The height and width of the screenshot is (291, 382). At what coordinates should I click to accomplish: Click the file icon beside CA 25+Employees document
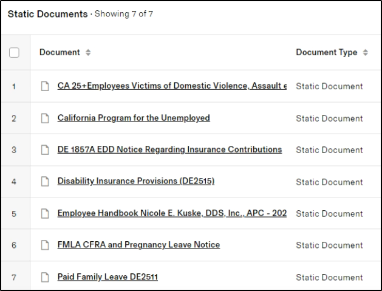pyautogui.click(x=44, y=86)
